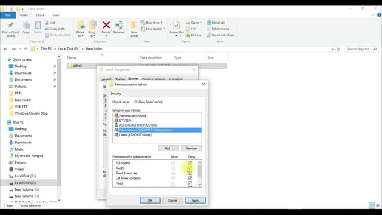Click navigation pane scroll down arrow
Image resolution: width=382 pixels, height=215 pixels.
(x=59, y=200)
